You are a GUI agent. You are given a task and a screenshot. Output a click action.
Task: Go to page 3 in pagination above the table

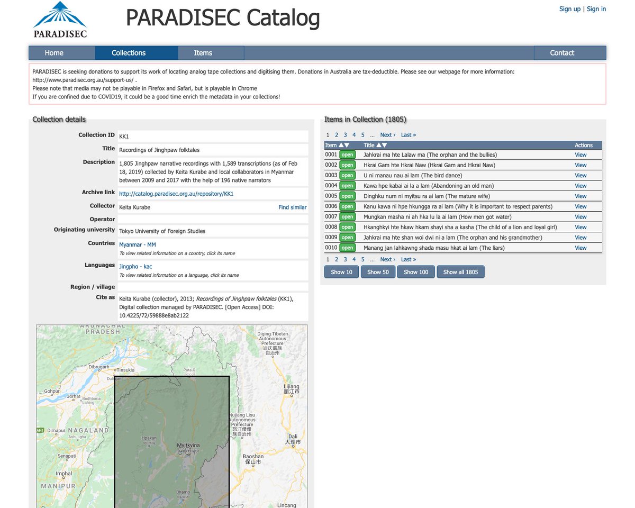coord(345,135)
